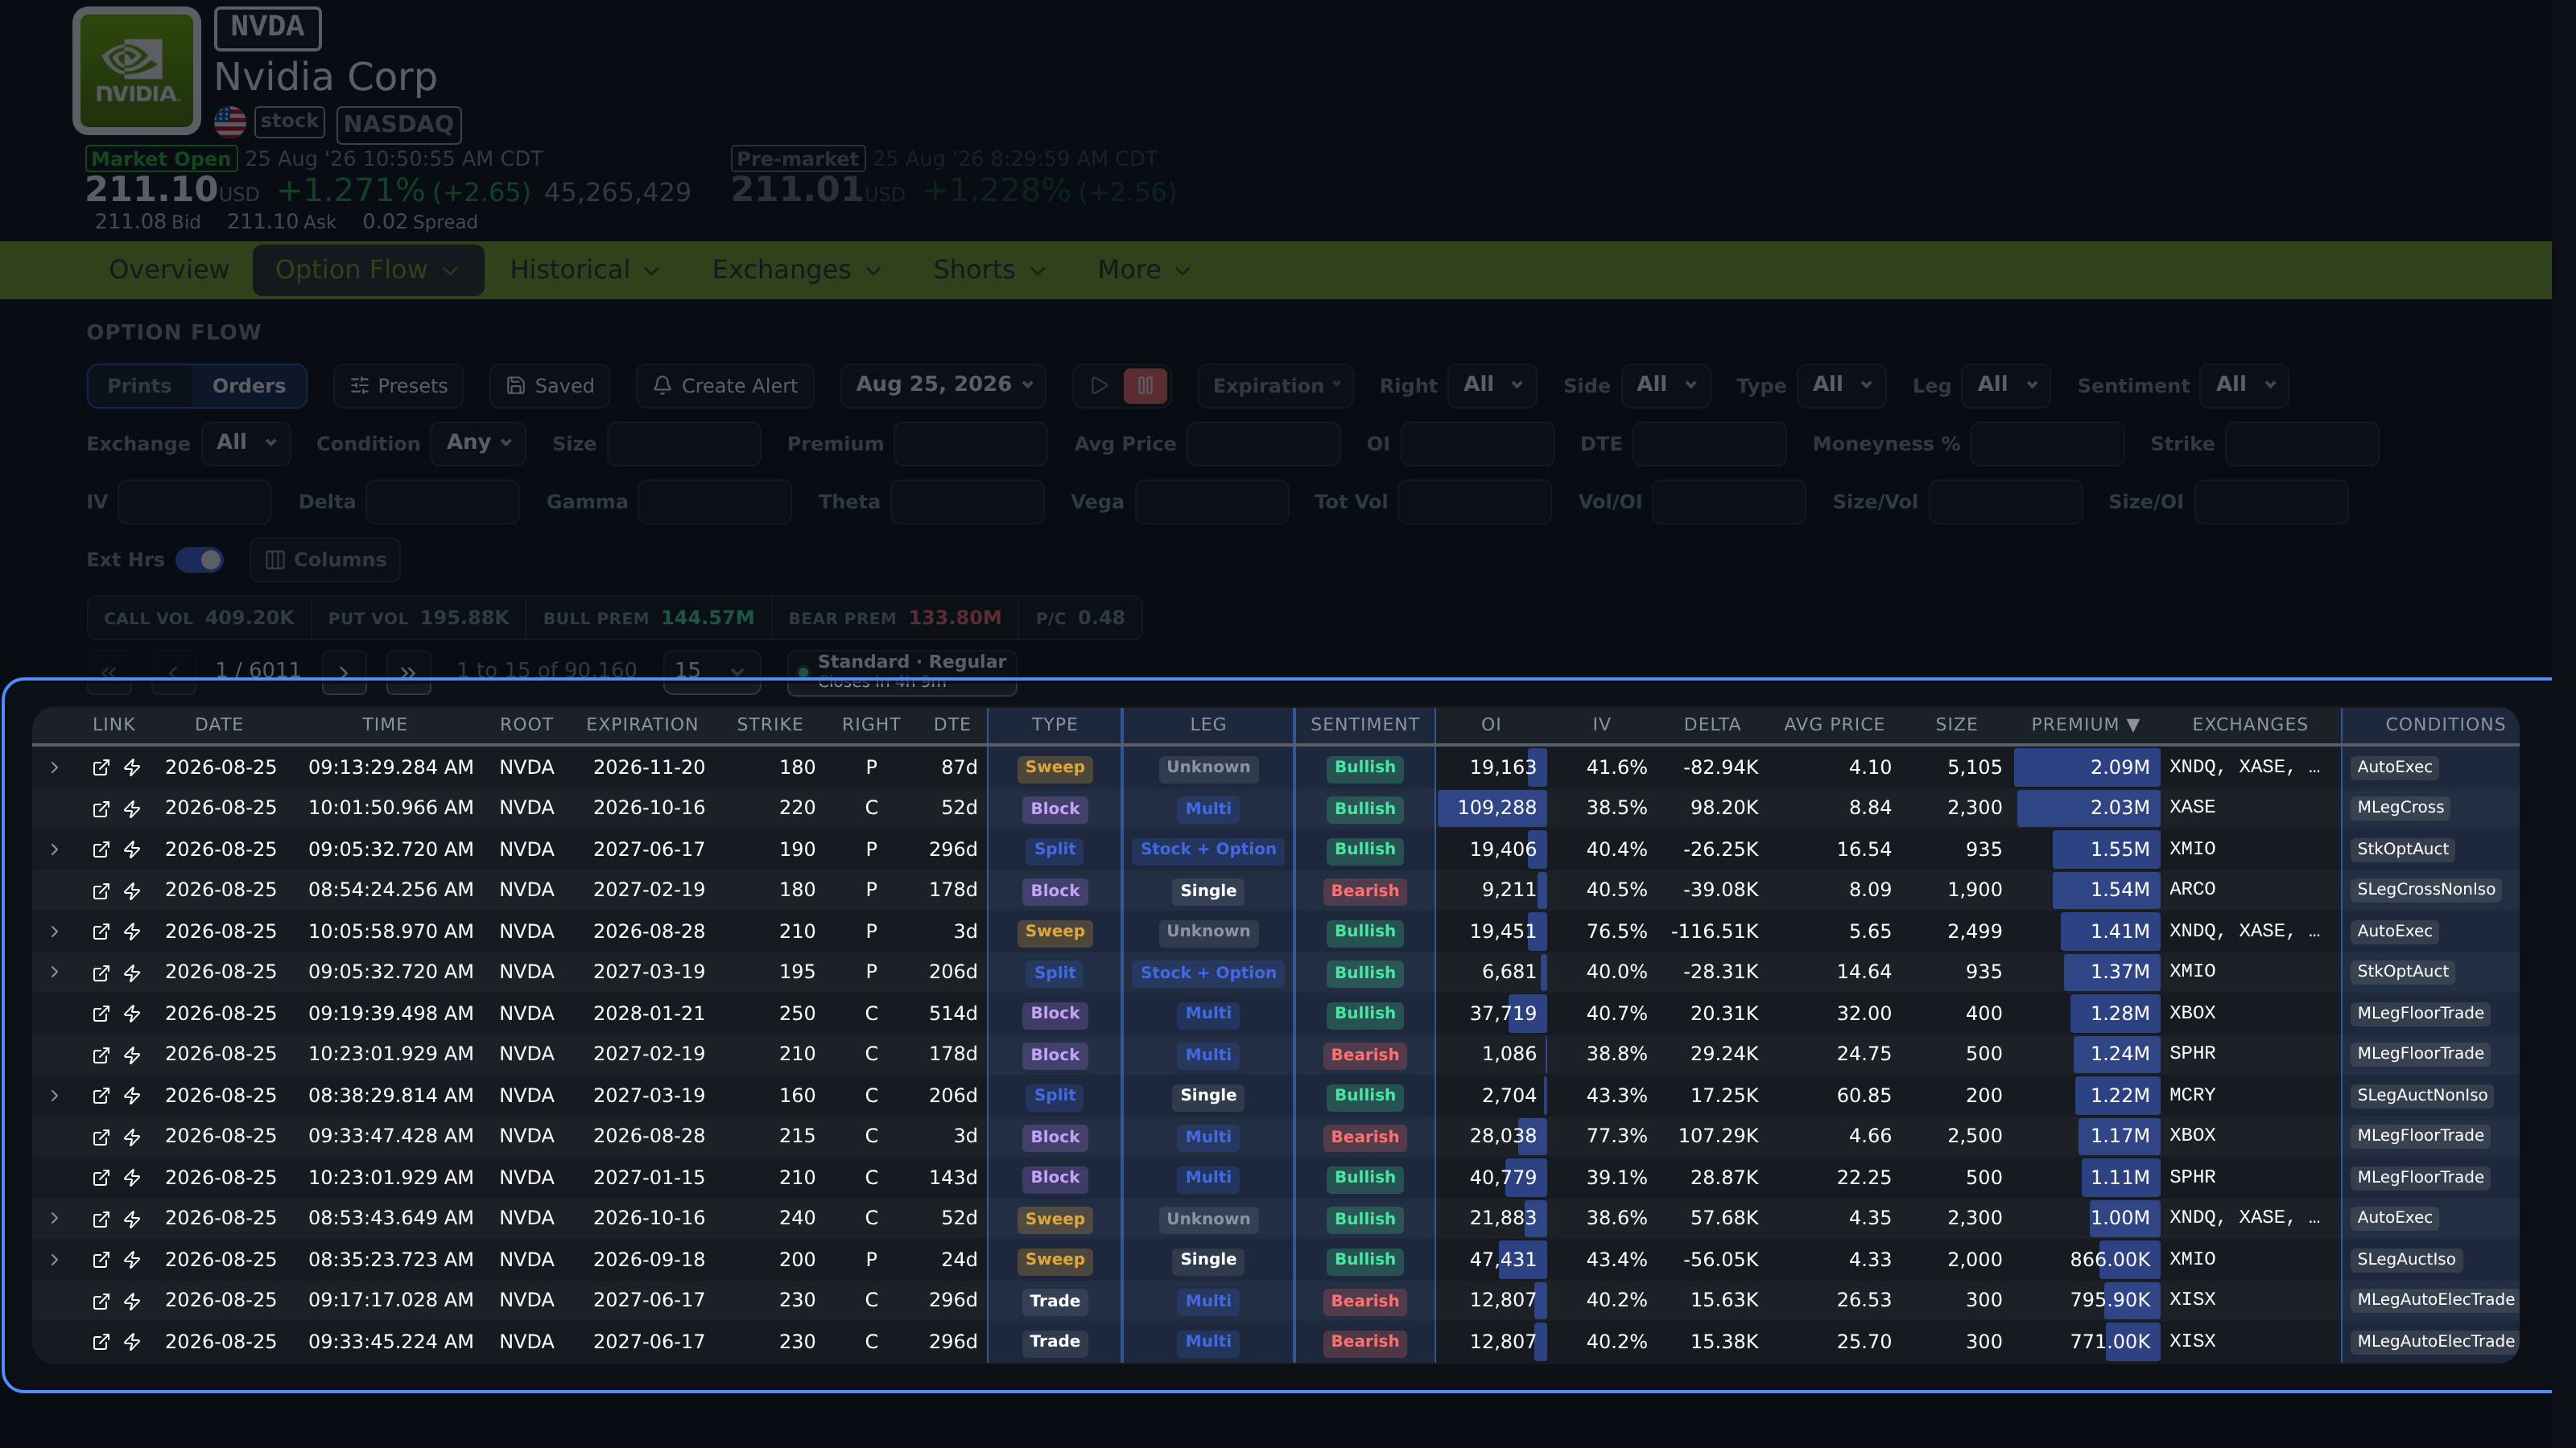Image resolution: width=2576 pixels, height=1448 pixels.
Task: Click lightning icon in 08:38:29.814 AM row
Action: pos(132,1095)
